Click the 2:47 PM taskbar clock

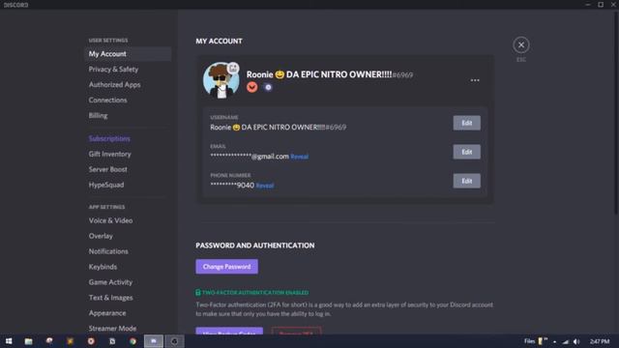pos(600,341)
